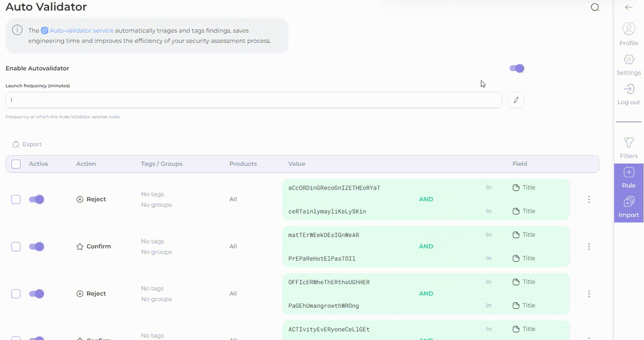The width and height of the screenshot is (644, 340).
Task: Toggle active switch for aCcORDinGRecoGnIZETHEoRYaT rule
Action: 37,199
